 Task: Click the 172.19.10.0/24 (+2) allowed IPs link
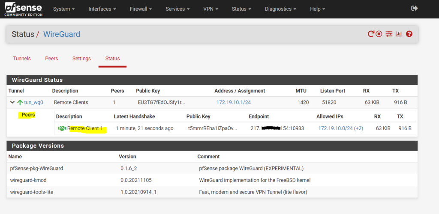341,128
